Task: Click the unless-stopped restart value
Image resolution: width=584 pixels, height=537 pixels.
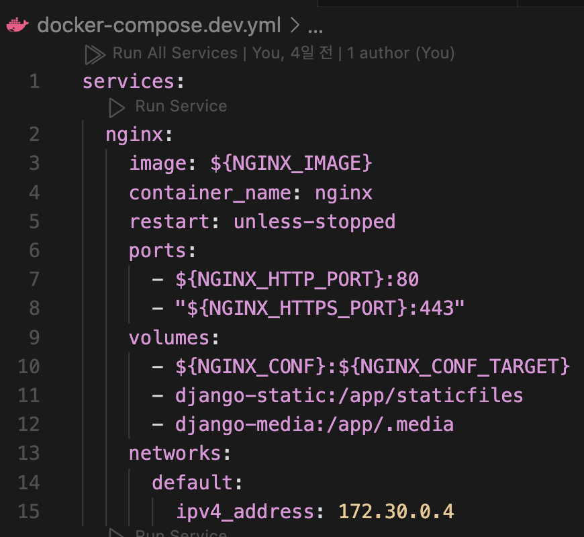Action: 314,222
